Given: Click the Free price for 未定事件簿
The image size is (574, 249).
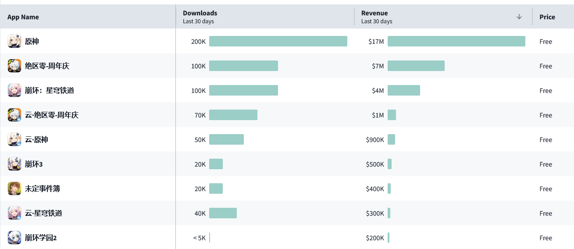Looking at the screenshot, I should point(546,189).
